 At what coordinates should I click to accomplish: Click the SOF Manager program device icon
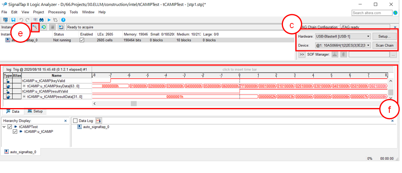[335, 54]
